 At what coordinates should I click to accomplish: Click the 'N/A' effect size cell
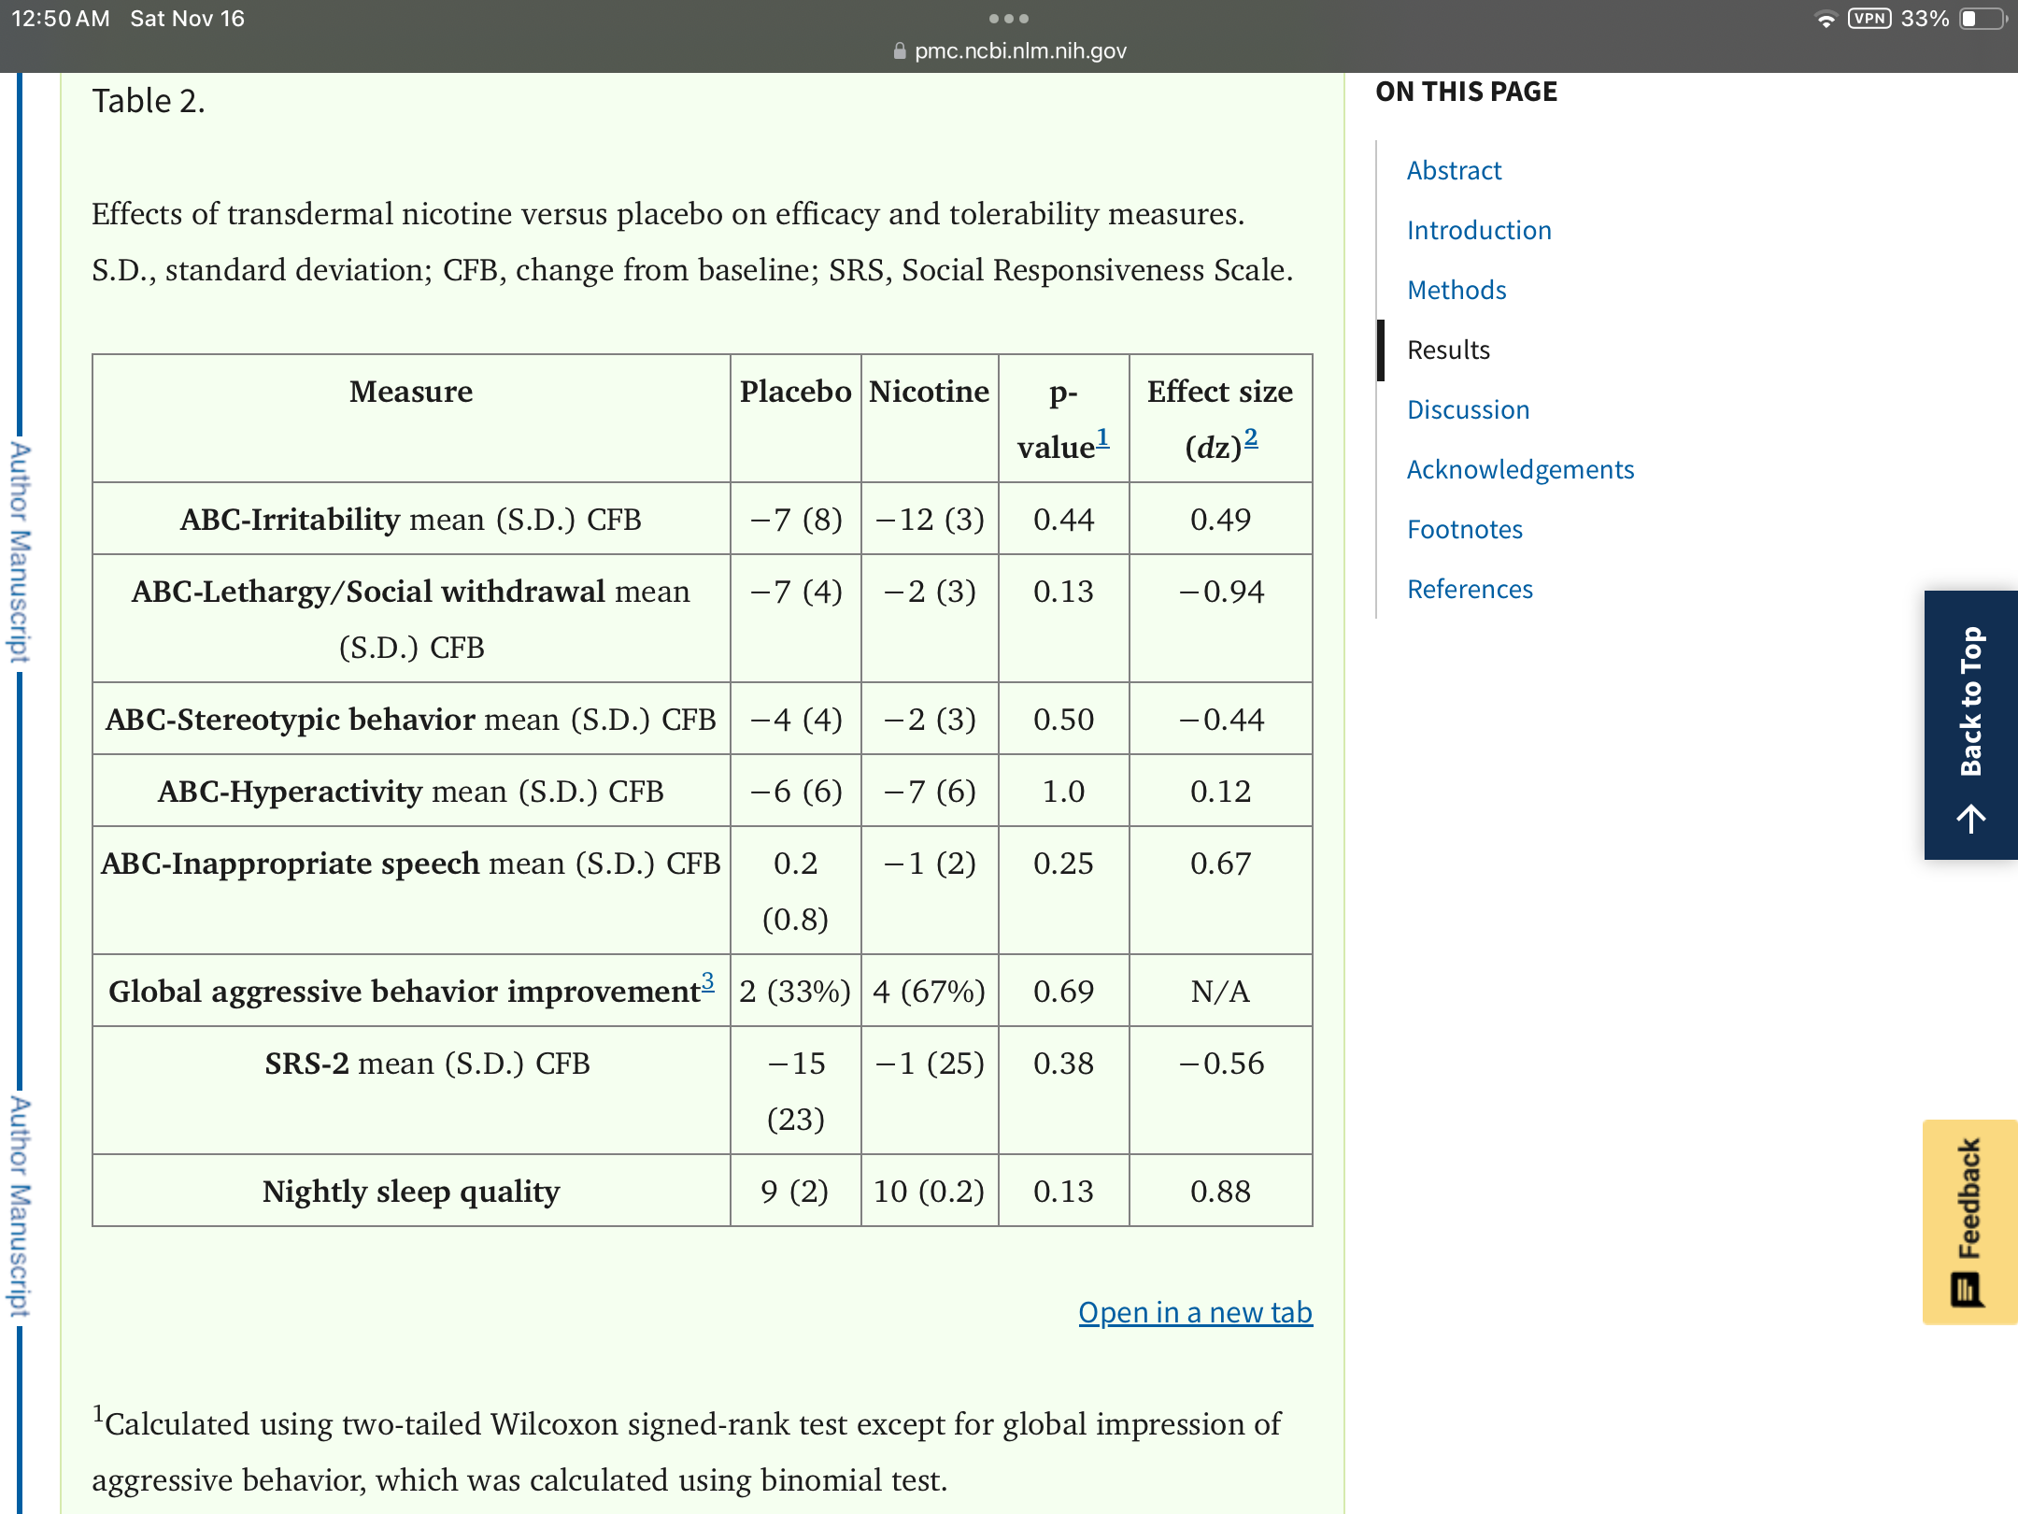click(1220, 992)
